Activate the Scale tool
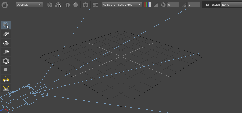242x113 pixels. click(6, 52)
